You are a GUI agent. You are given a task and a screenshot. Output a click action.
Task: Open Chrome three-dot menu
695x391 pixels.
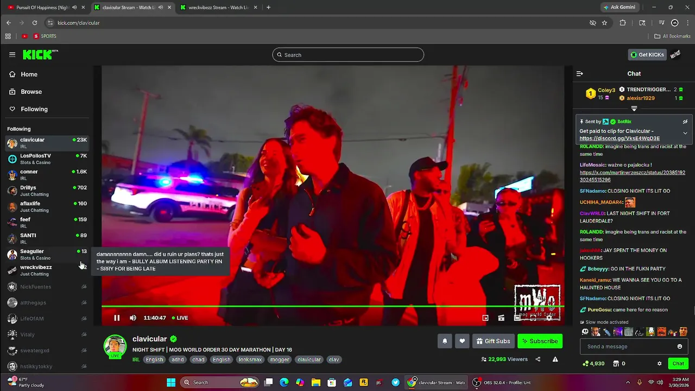(x=688, y=23)
